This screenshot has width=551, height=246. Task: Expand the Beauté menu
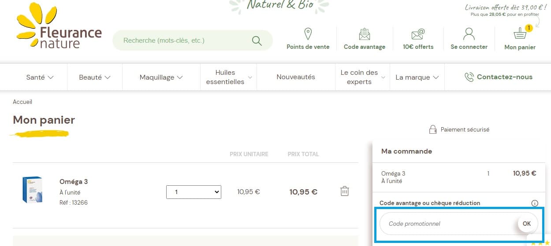95,77
